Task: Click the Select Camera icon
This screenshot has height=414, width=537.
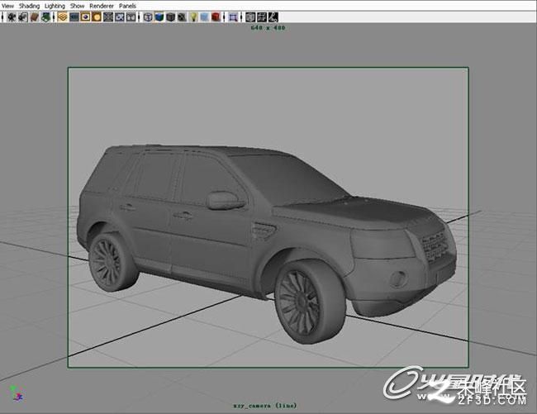Action: point(12,17)
